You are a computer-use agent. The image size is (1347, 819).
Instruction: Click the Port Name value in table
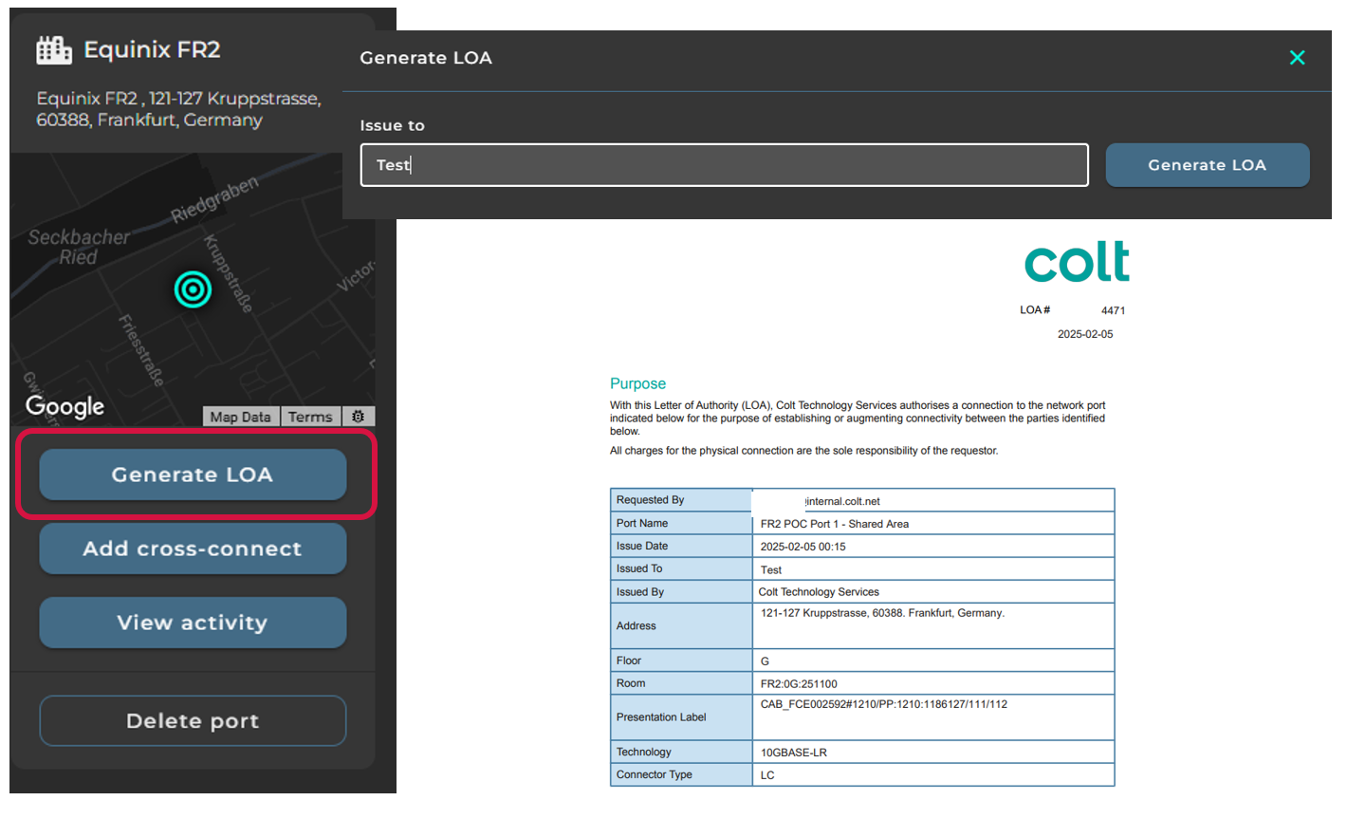click(x=835, y=524)
